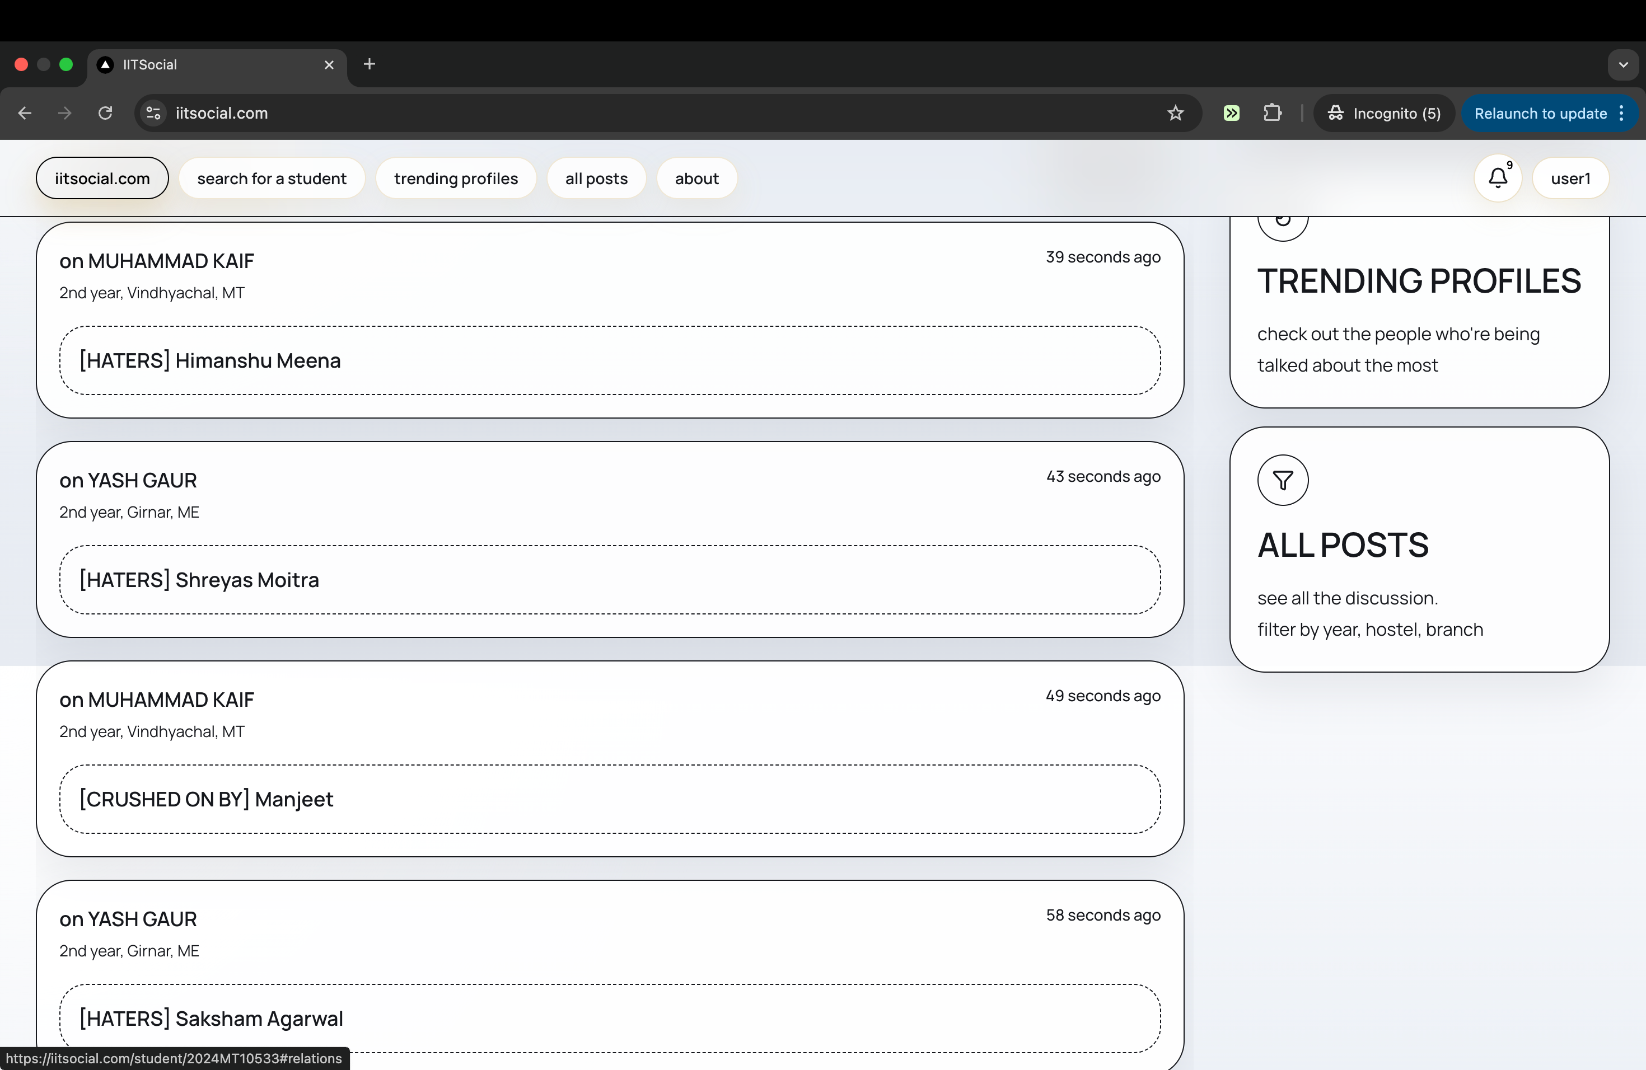Expand the tab search chevron dropdown
Image resolution: width=1646 pixels, height=1070 pixels.
pos(1622,64)
